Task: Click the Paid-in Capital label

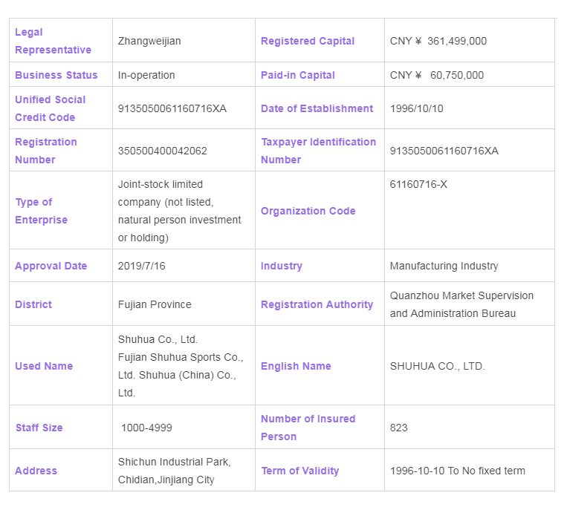Action: tap(297, 75)
